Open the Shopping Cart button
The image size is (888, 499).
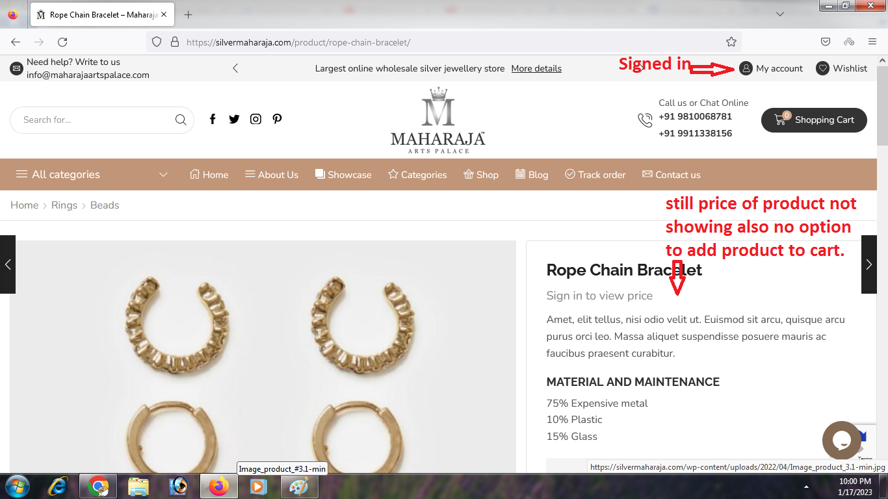coord(814,120)
